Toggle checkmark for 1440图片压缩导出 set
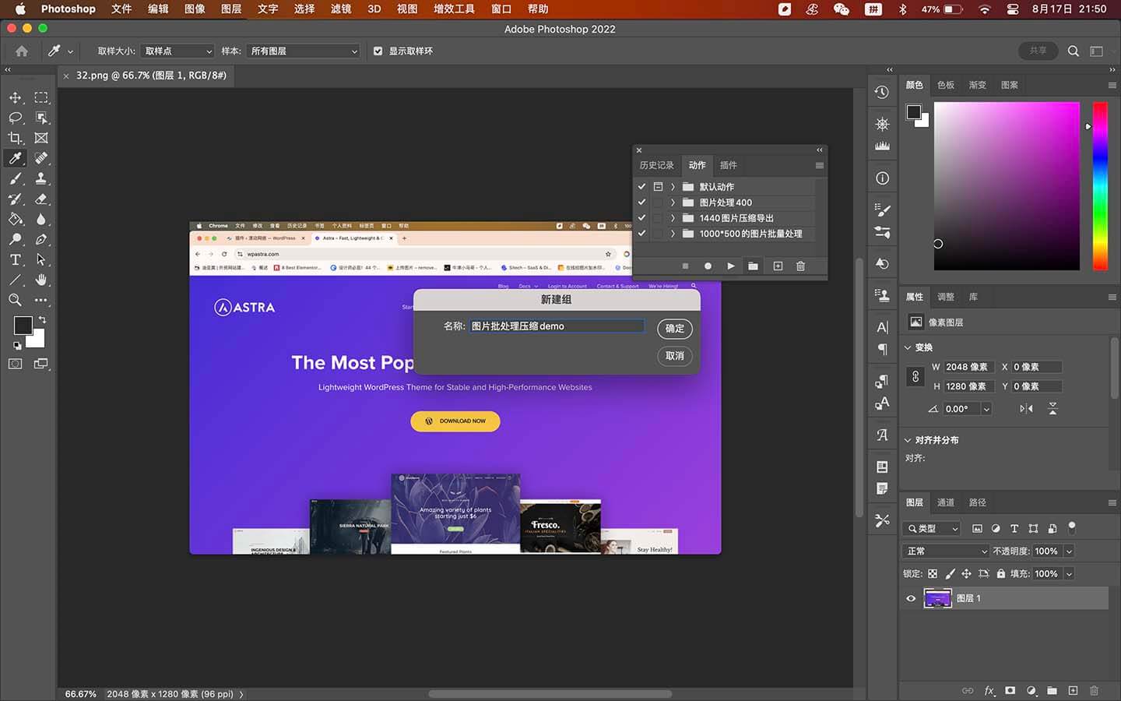 (641, 218)
